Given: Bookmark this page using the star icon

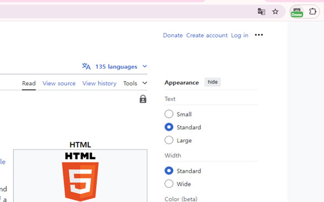Looking at the screenshot, I should [275, 12].
